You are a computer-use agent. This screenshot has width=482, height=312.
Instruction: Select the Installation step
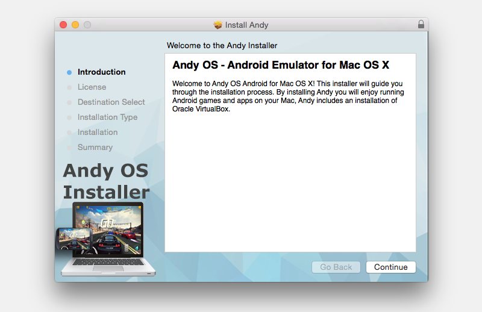click(x=98, y=132)
